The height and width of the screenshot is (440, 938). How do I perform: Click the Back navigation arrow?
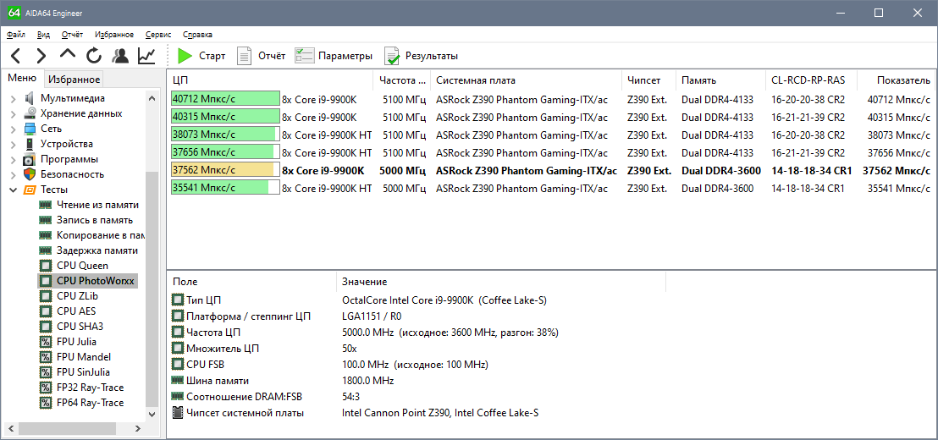click(x=16, y=56)
